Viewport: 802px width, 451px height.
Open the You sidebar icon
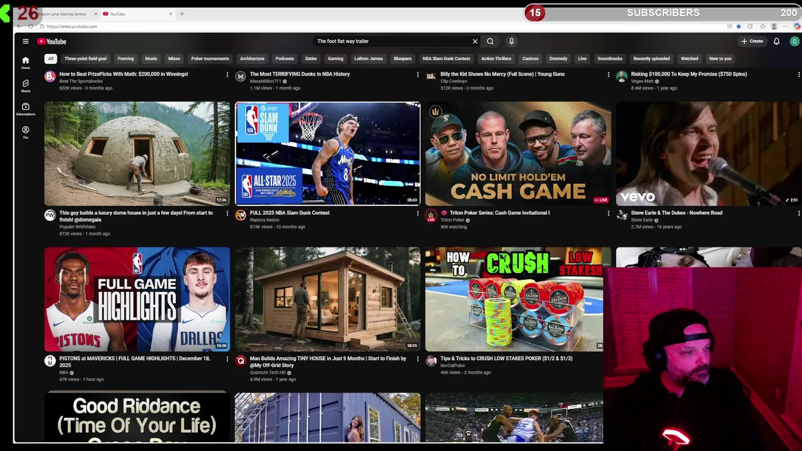pos(26,132)
